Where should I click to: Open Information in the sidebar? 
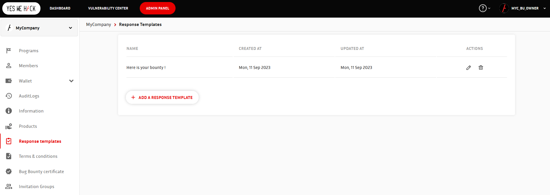pos(31,111)
